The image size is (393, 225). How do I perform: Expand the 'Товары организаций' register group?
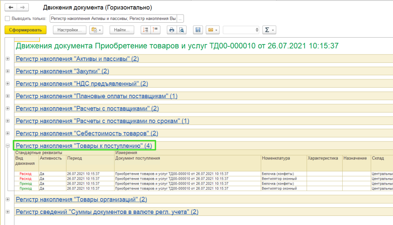coord(8,199)
